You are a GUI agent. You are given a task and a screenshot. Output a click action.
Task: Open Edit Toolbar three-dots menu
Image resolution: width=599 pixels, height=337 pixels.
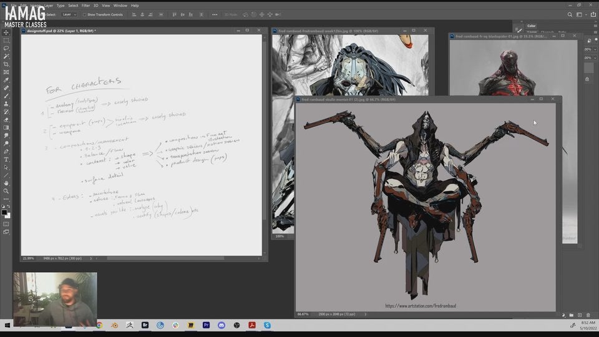coord(6,199)
